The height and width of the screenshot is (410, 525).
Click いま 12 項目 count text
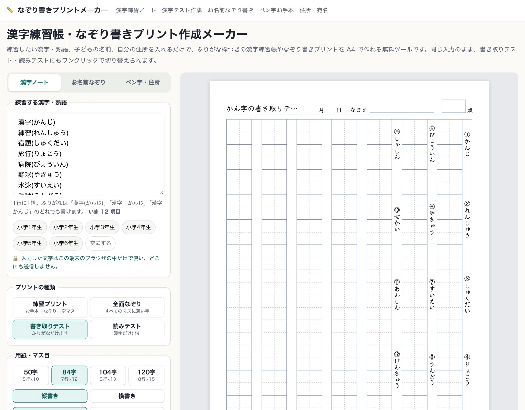click(105, 212)
